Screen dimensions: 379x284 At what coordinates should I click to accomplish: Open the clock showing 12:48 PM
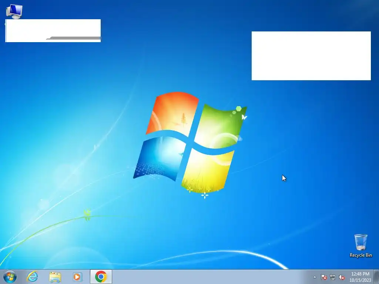pos(360,277)
